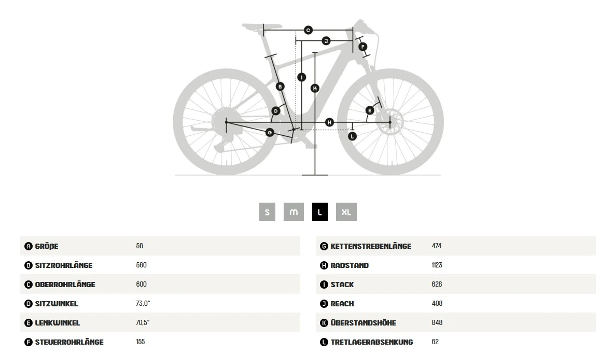This screenshot has height=354, width=614.
Task: Click the E head angle marker on the diagram
Action: point(370,111)
